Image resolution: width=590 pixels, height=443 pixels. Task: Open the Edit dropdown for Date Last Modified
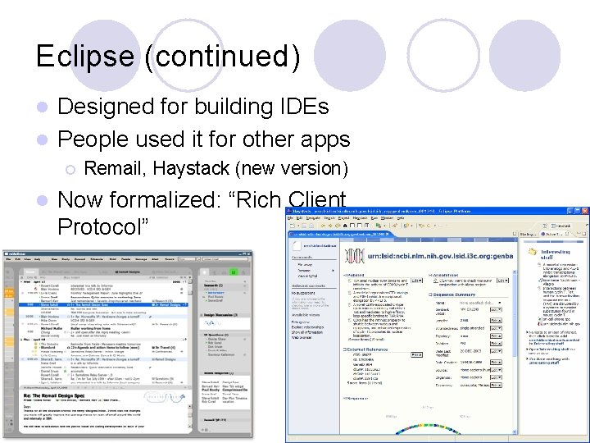pos(496,351)
